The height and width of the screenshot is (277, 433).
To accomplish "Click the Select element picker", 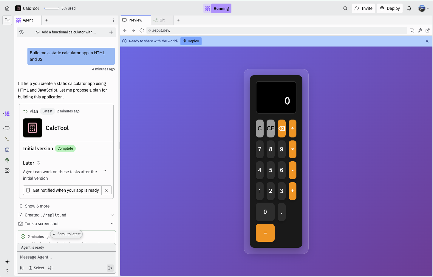I will 36,268.
